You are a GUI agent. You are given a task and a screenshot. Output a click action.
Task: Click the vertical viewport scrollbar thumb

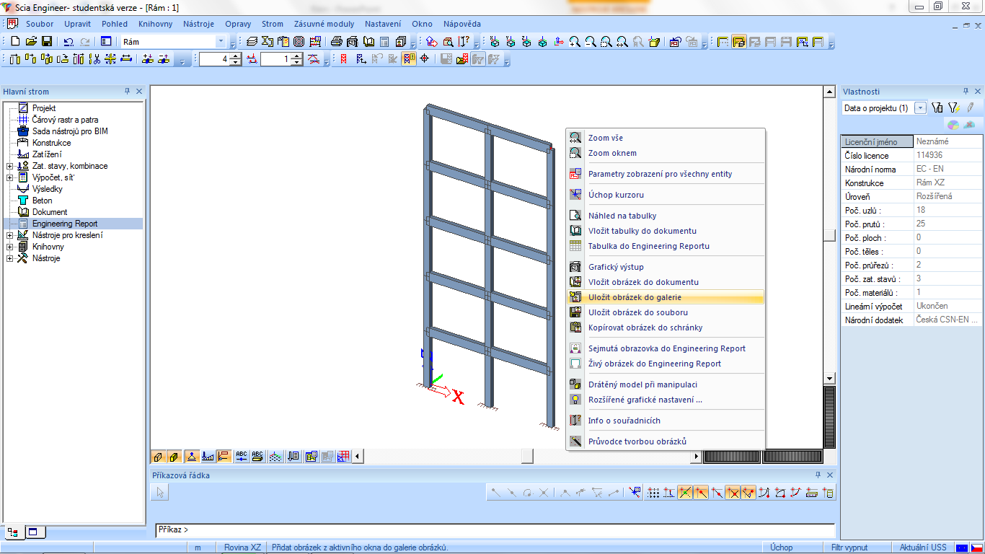pos(829,235)
